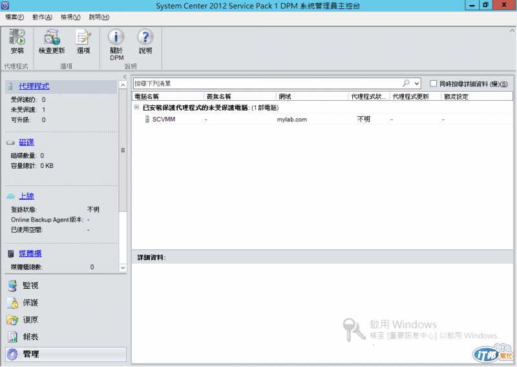
Task: Click the Libraries section icon
Action: pos(11,253)
